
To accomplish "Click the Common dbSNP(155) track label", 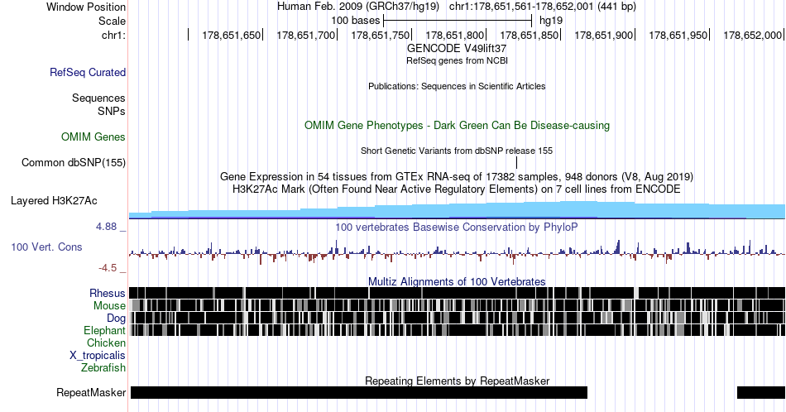I will click(x=74, y=162).
